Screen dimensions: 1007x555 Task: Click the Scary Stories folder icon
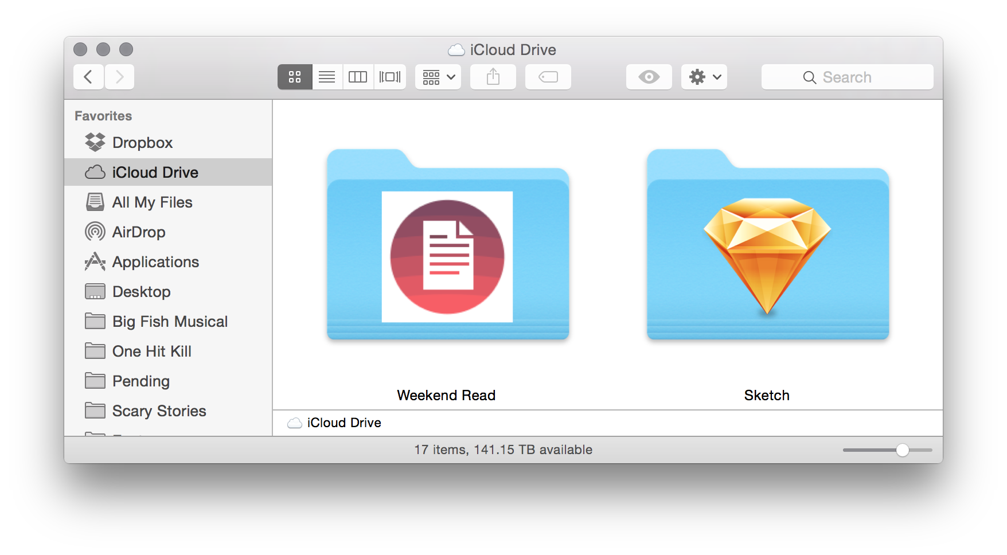pyautogui.click(x=95, y=411)
